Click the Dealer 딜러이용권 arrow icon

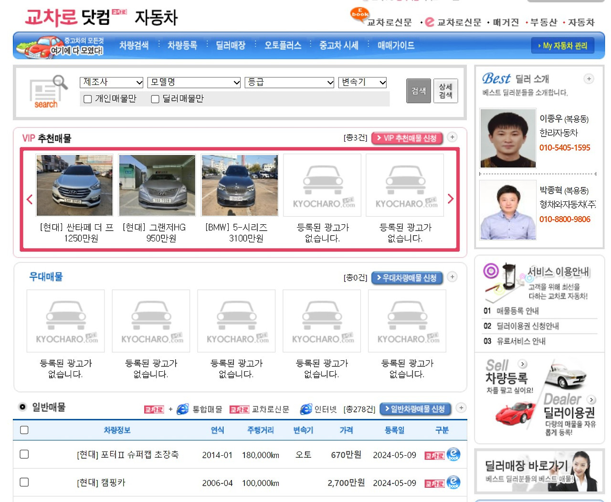[x=592, y=400]
